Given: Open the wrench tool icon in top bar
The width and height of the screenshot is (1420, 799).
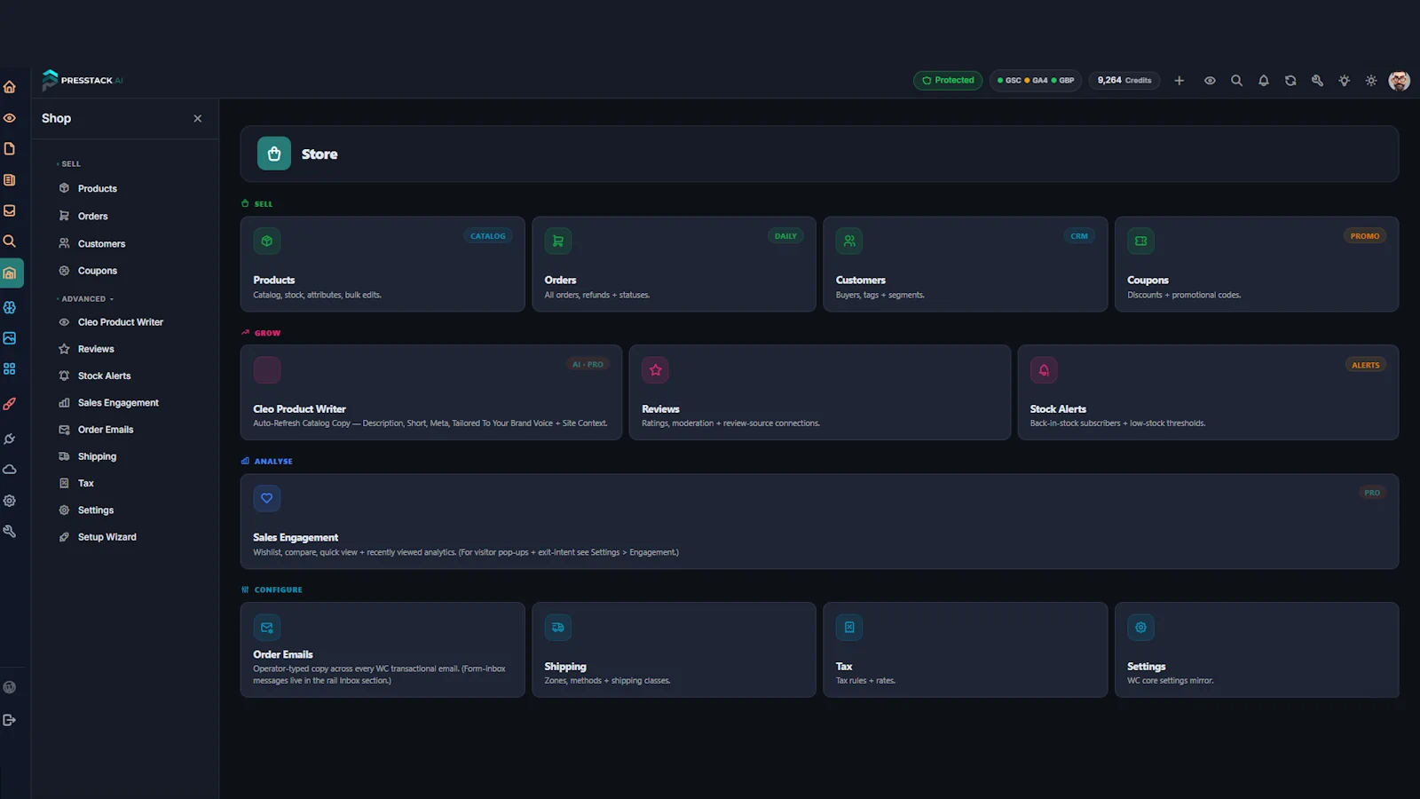Looking at the screenshot, I should click(1317, 81).
